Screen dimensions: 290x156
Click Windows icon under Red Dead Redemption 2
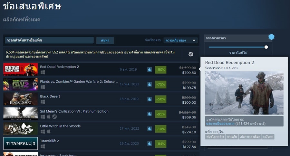coord(43,72)
